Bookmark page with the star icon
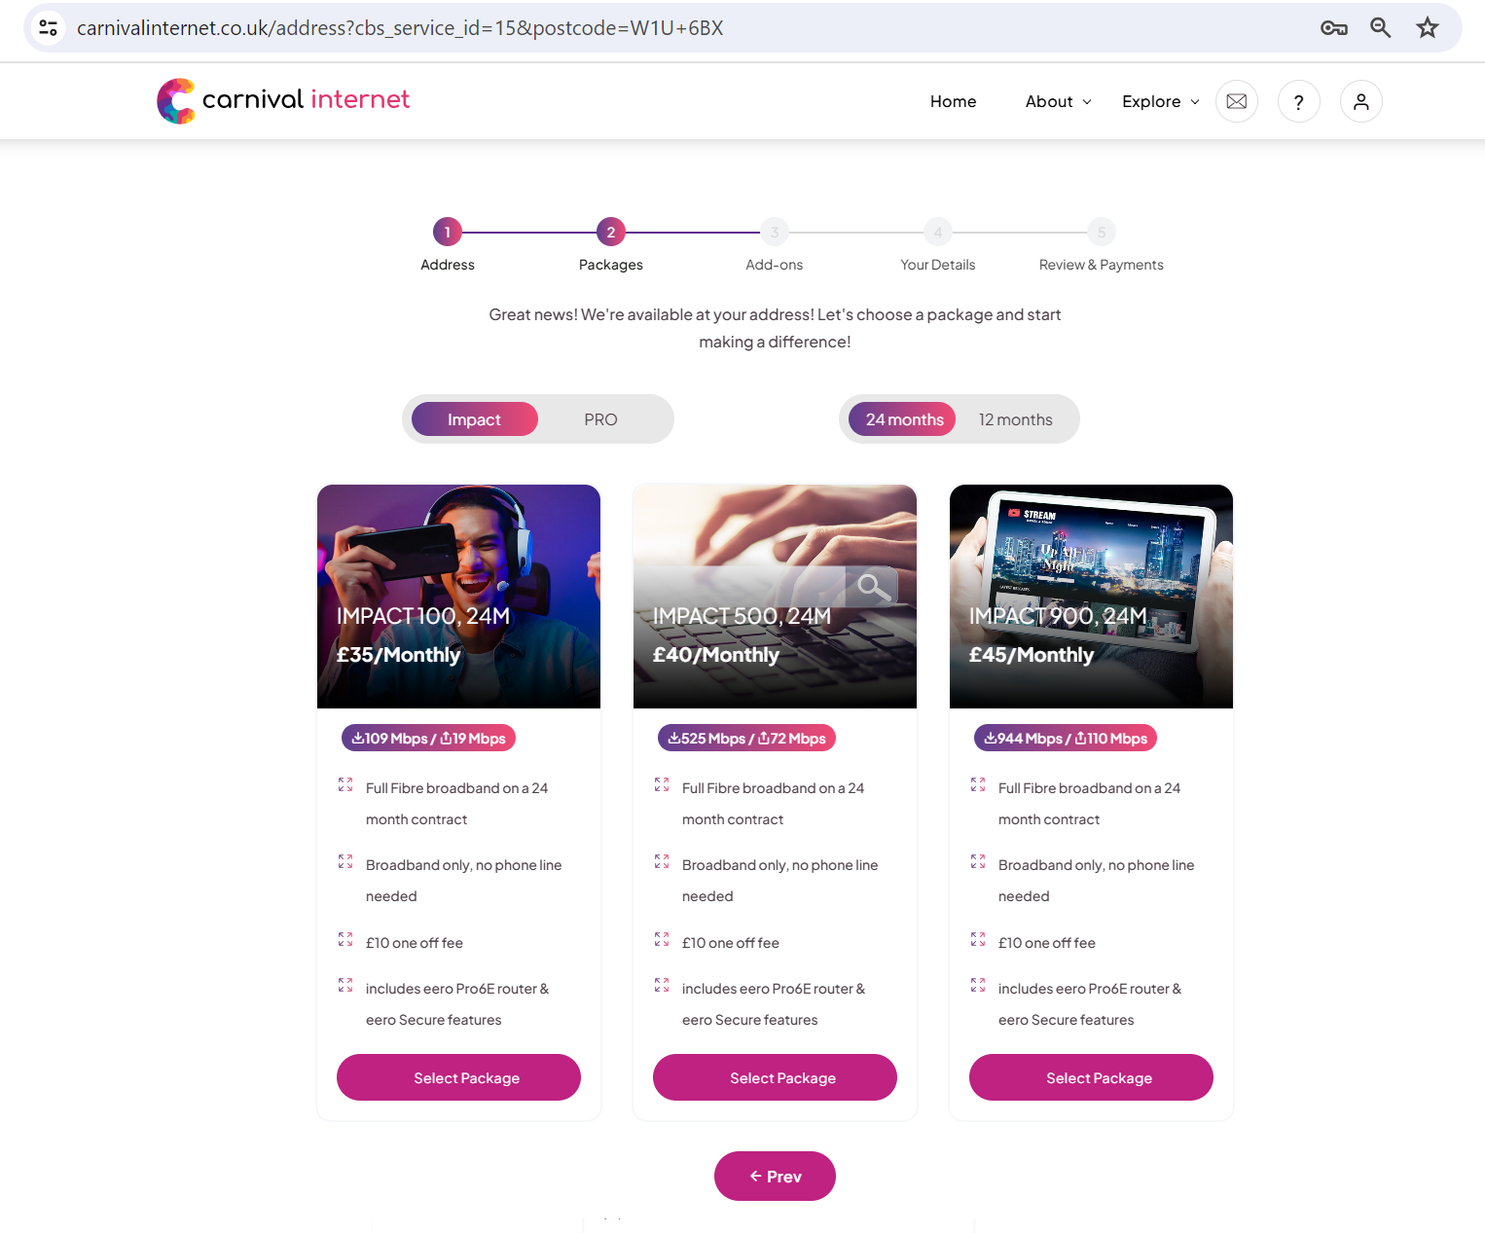 click(1427, 28)
